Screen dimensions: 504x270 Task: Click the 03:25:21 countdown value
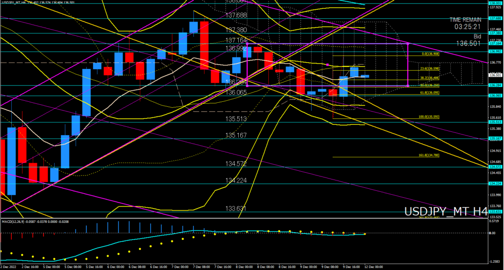[468, 27]
